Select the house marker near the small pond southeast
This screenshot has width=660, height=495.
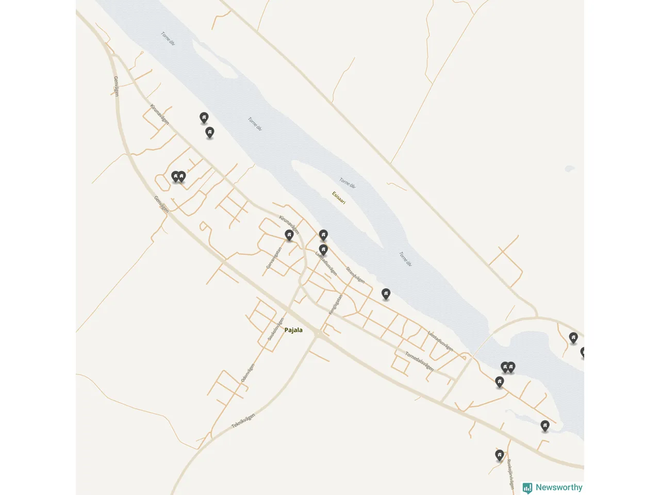545,426
